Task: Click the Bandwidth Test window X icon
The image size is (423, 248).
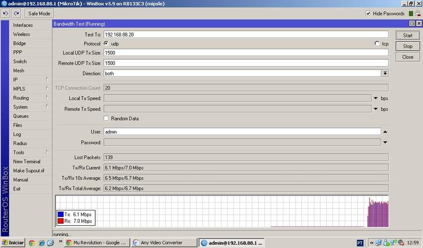Action: [419, 23]
